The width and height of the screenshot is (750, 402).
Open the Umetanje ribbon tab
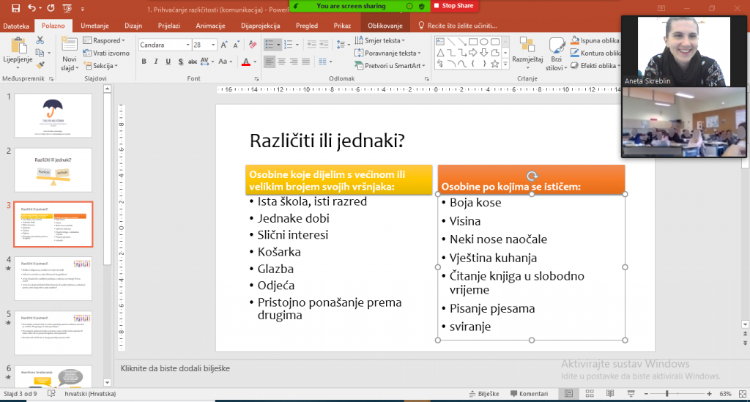(x=95, y=25)
